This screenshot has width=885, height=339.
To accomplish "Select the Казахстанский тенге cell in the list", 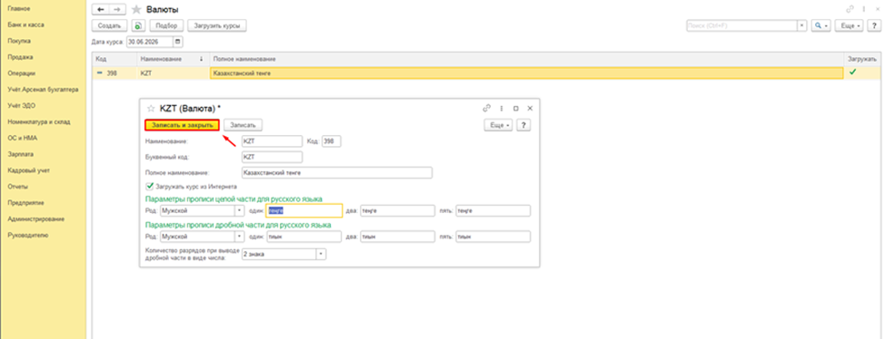I will point(526,73).
